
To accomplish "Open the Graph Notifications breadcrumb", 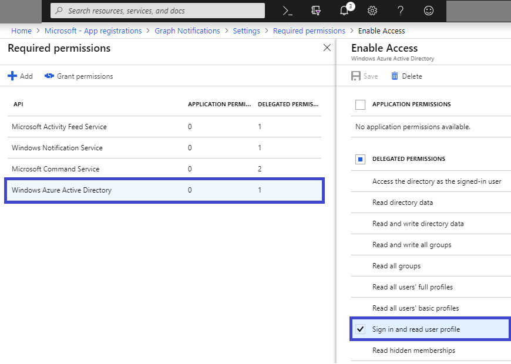I will tap(187, 31).
